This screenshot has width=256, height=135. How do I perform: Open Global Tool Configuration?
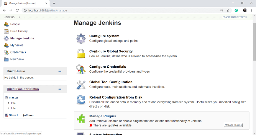point(111,82)
